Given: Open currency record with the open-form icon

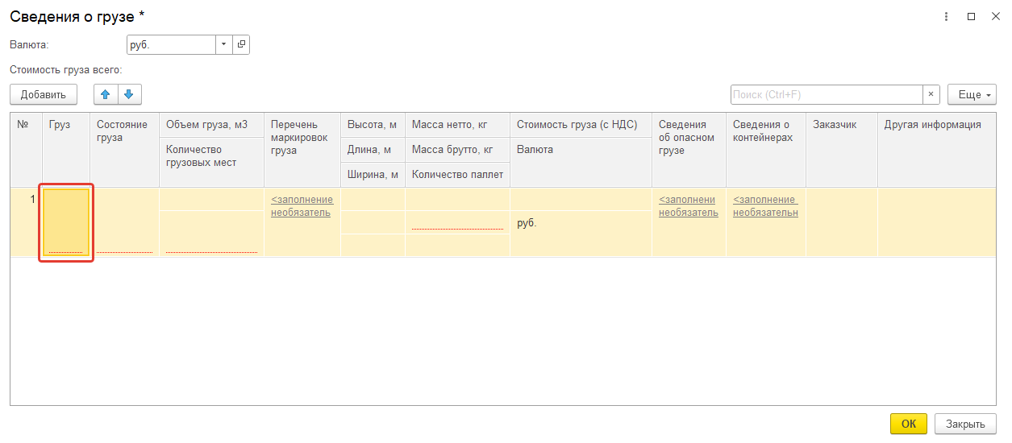Looking at the screenshot, I should pyautogui.click(x=241, y=45).
